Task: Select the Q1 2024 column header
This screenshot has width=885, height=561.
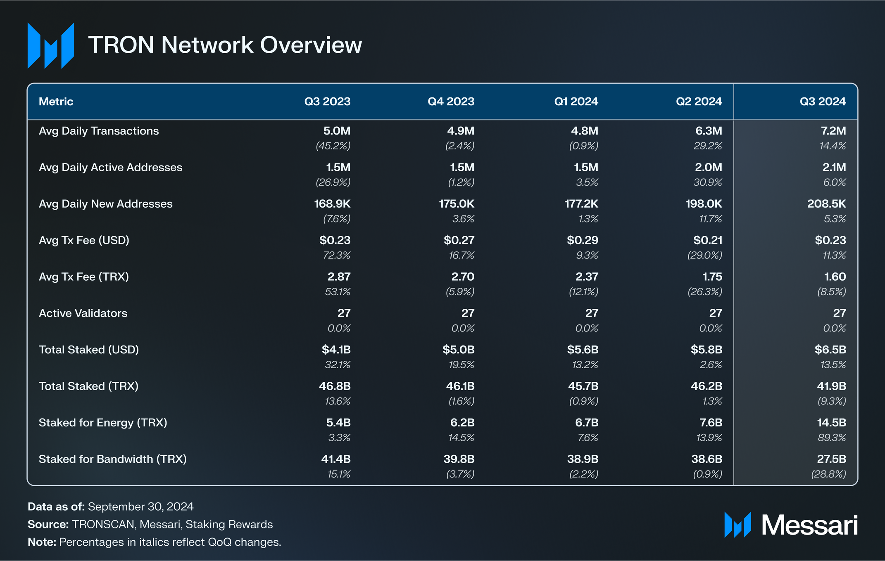Action: click(x=576, y=102)
